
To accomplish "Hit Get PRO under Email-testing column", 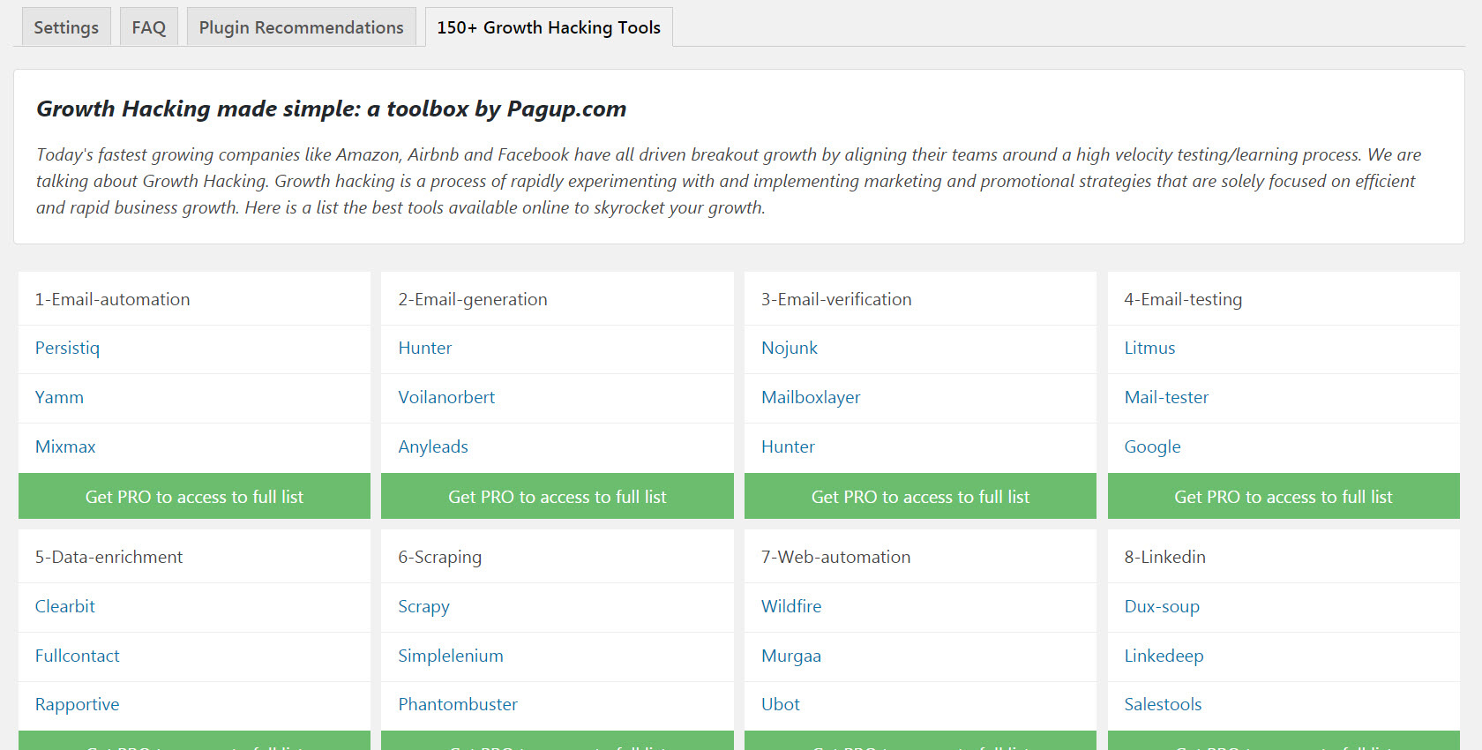I will [1283, 497].
